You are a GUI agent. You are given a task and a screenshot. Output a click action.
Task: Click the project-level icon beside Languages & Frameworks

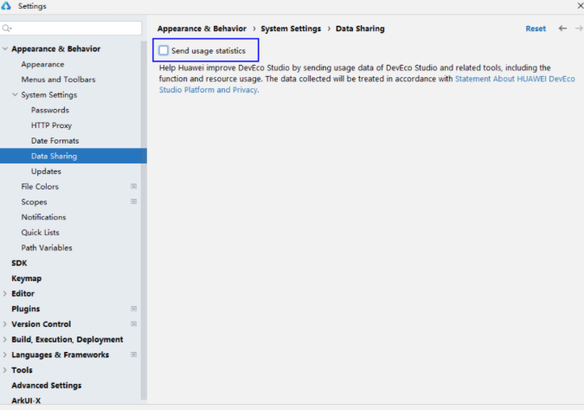pos(134,355)
